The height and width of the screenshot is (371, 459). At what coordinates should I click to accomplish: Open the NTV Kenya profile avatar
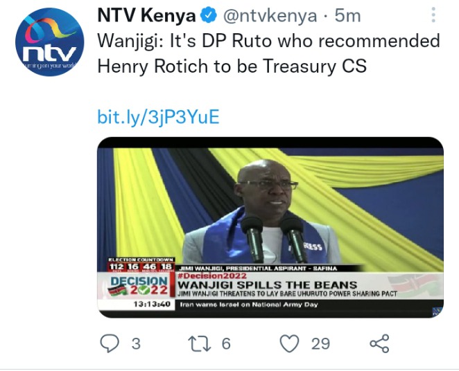click(50, 42)
